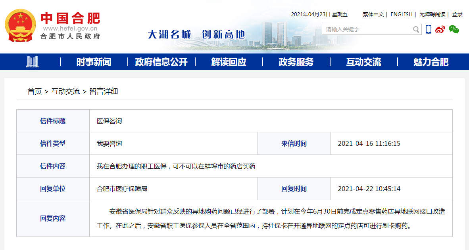Open 时事新闻 navigation menu
The image size is (469, 250).
[x=94, y=62]
